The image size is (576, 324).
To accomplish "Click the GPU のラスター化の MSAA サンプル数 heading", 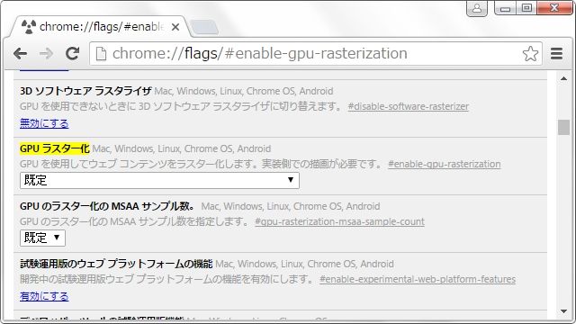I will [x=107, y=206].
